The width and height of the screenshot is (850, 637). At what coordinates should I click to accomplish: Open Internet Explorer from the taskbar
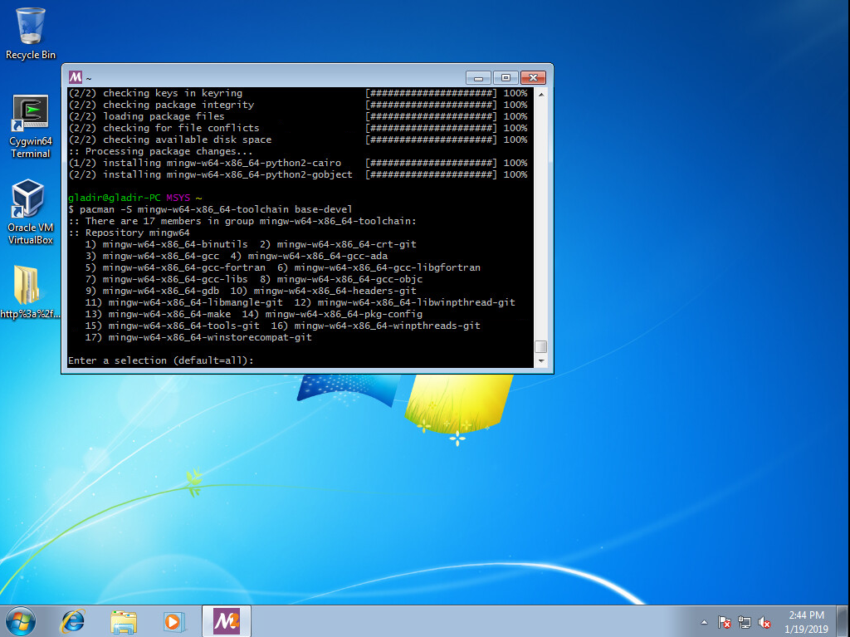73,620
